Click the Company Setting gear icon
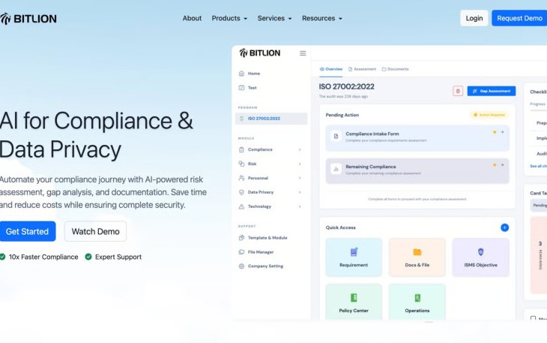The height and width of the screenshot is (343, 547). click(x=241, y=266)
